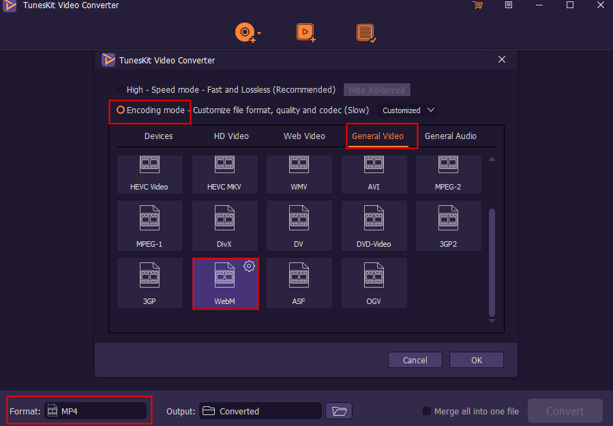
Task: Open WebM settings gear icon
Action: (249, 266)
